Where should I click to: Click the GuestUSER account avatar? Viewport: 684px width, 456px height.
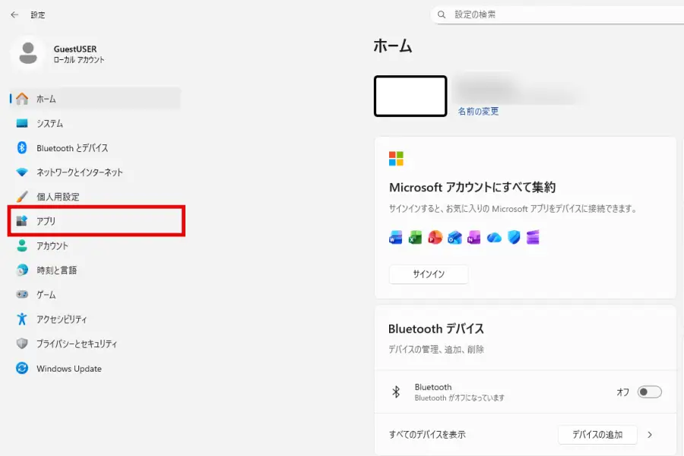pos(28,54)
